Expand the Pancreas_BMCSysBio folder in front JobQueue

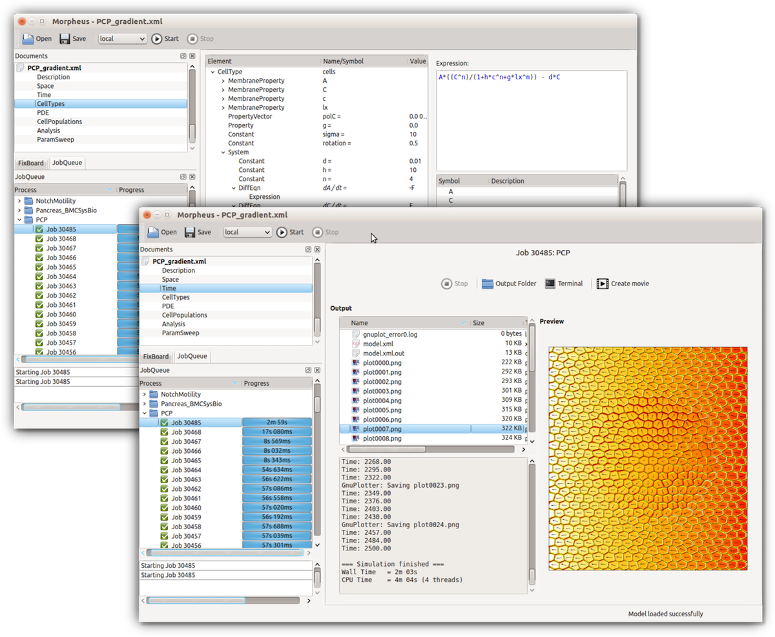143,404
